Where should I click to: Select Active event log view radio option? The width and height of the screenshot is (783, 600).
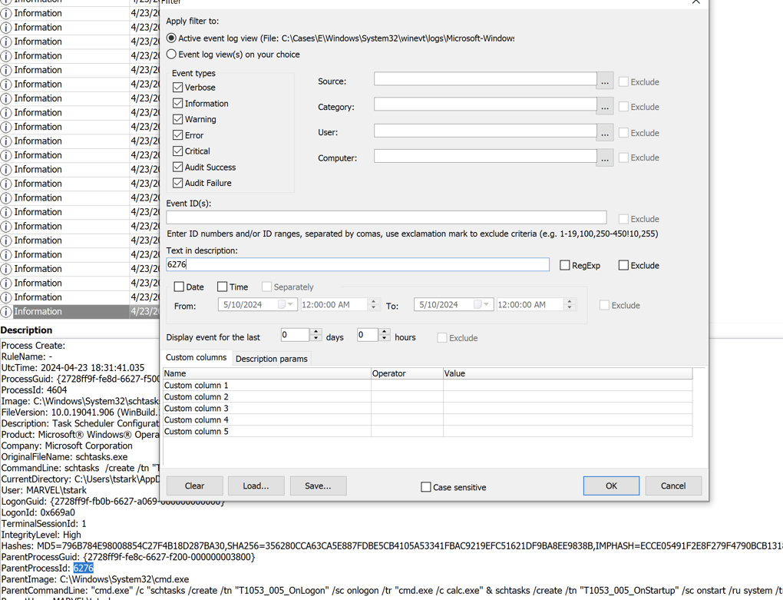tap(171, 38)
